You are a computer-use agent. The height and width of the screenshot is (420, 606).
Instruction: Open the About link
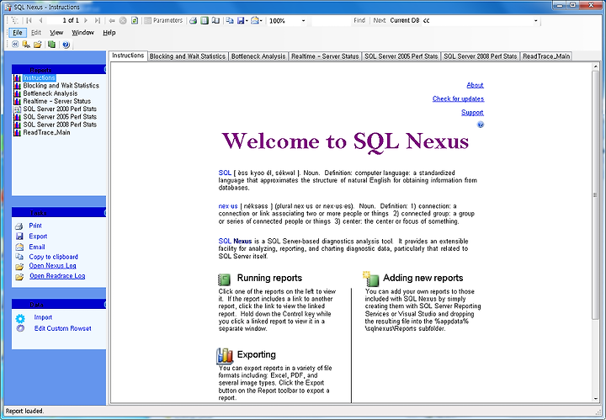[475, 85]
